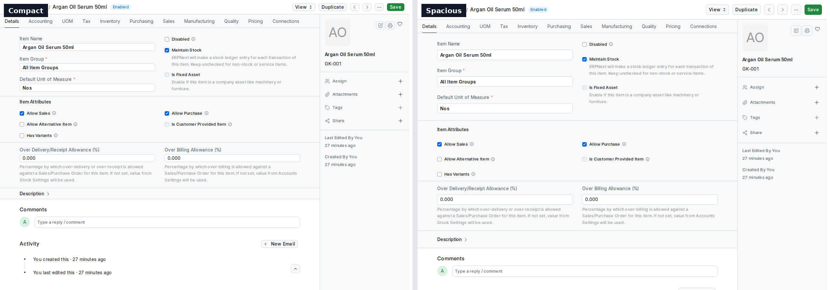Enable Has Variants in Compact view

click(x=22, y=136)
